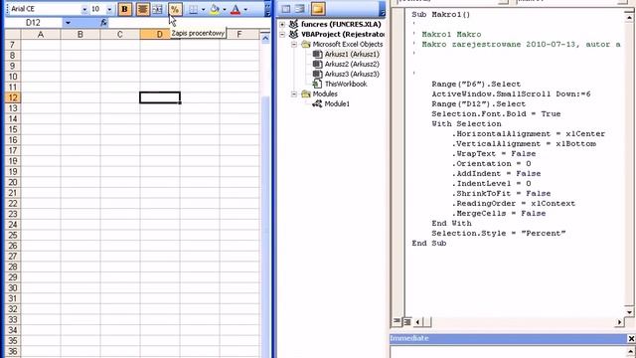Image resolution: width=636 pixels, height=358 pixels.
Task: Click '.HorizontalAlignment = xlCenter' line
Action: click(x=529, y=134)
